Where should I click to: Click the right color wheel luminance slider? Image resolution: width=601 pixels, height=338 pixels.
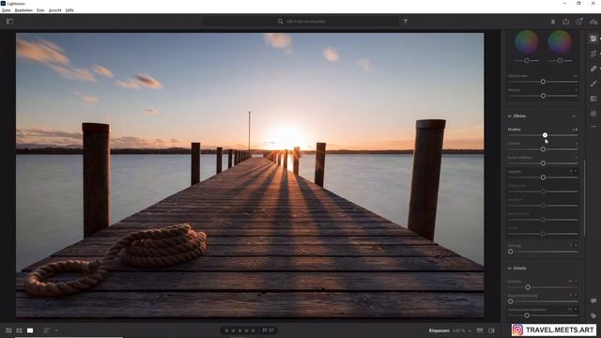pyautogui.click(x=560, y=60)
